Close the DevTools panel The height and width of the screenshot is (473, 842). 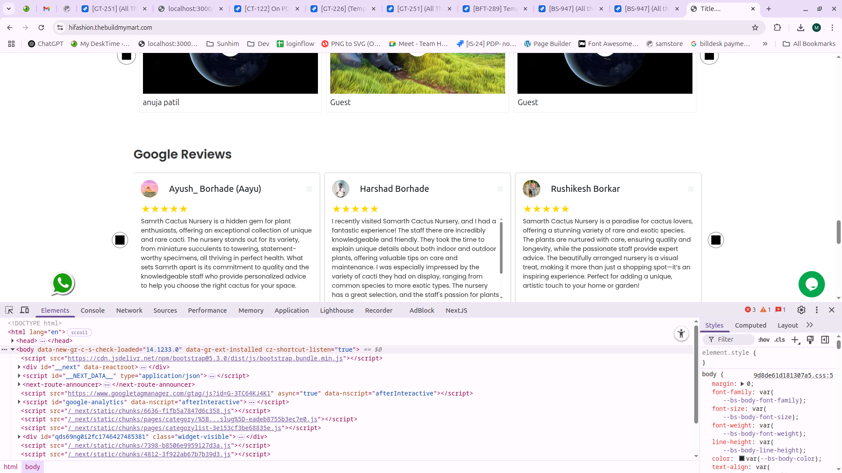pyautogui.click(x=831, y=310)
